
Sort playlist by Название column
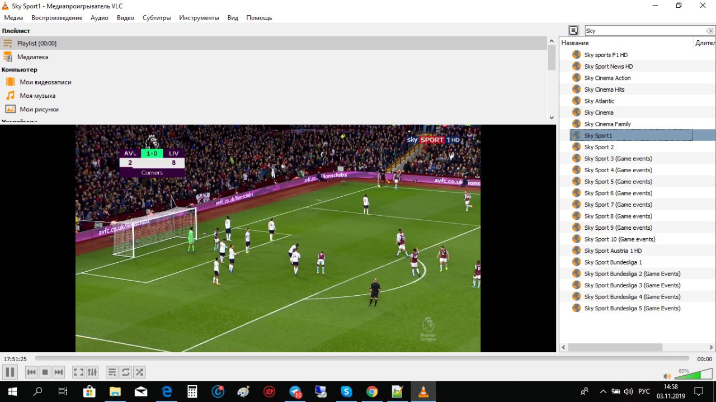point(626,42)
